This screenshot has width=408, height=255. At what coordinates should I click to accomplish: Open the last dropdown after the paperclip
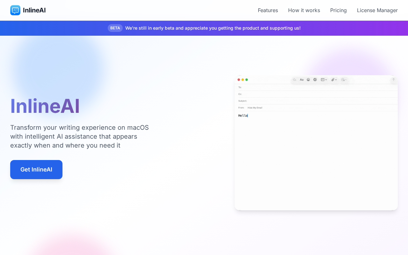tap(344, 80)
